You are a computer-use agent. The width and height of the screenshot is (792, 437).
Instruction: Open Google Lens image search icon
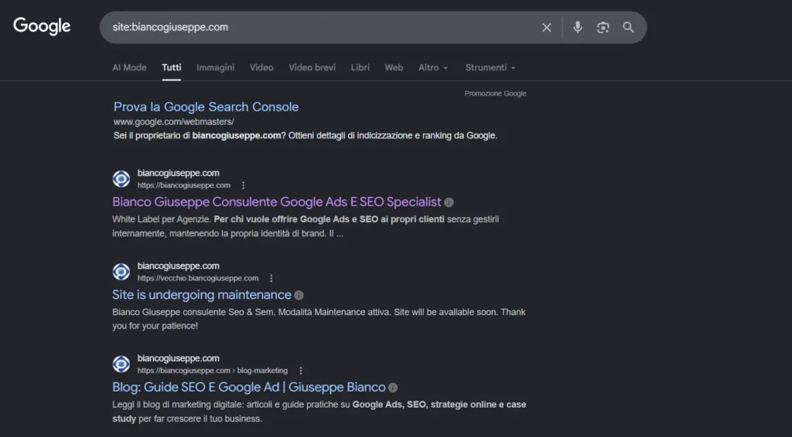coord(603,28)
